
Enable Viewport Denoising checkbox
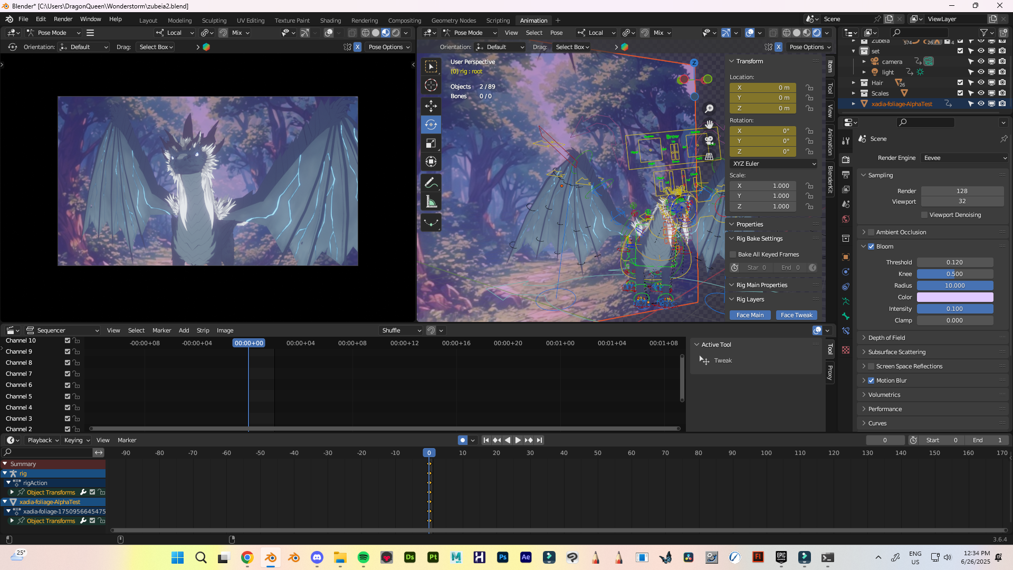924,215
